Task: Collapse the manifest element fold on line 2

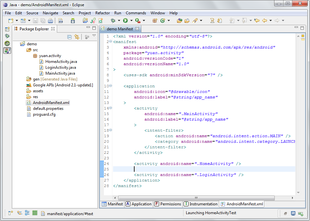Action: [110, 41]
